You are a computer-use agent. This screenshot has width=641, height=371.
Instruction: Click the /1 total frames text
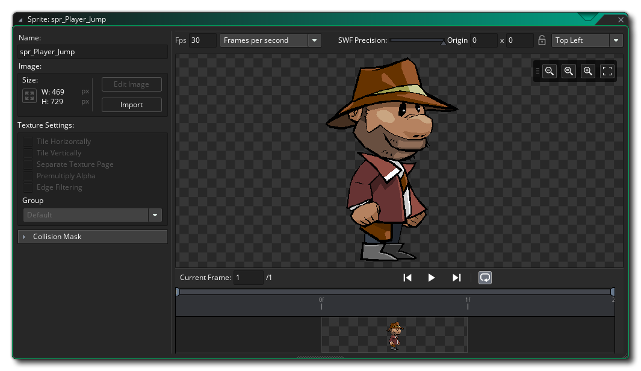coord(268,278)
